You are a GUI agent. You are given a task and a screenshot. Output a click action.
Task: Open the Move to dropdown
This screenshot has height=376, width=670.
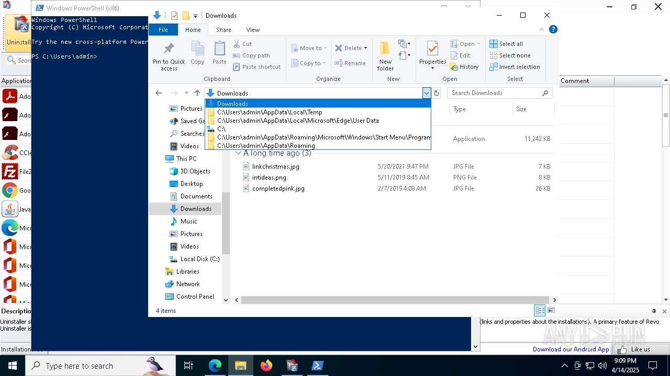[x=309, y=48]
